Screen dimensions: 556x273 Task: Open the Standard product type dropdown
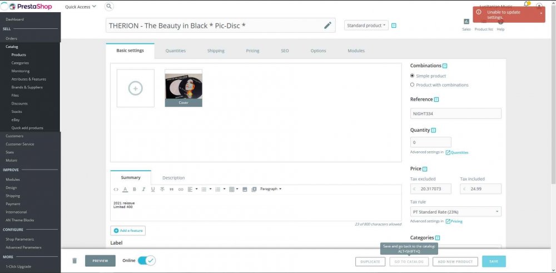click(x=366, y=26)
